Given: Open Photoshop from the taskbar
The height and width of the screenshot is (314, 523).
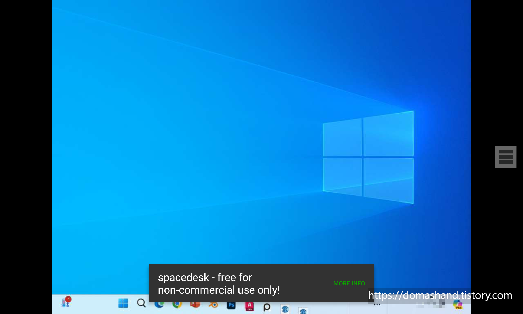Looking at the screenshot, I should pos(231,306).
